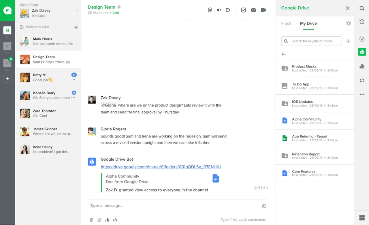Open Alpha Community doc in Drive list
Image resolution: width=369 pixels, height=225 pixels.
pyautogui.click(x=315, y=121)
